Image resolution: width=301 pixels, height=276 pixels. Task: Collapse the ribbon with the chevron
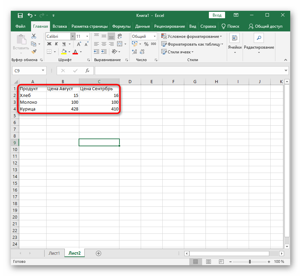click(x=285, y=60)
